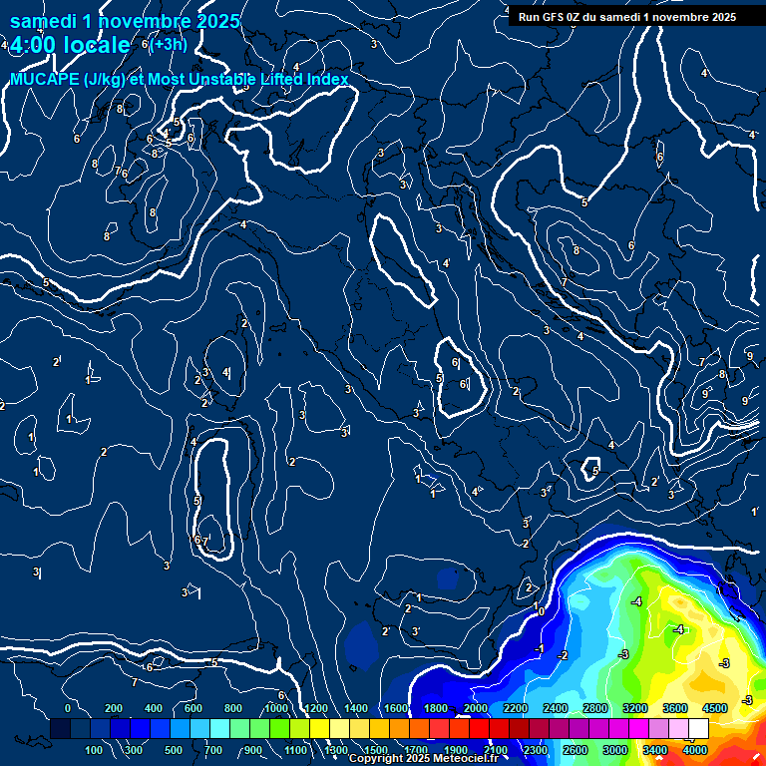The image size is (766, 766).
Task: Click the '4:00 locale' time label
Action: point(71,45)
